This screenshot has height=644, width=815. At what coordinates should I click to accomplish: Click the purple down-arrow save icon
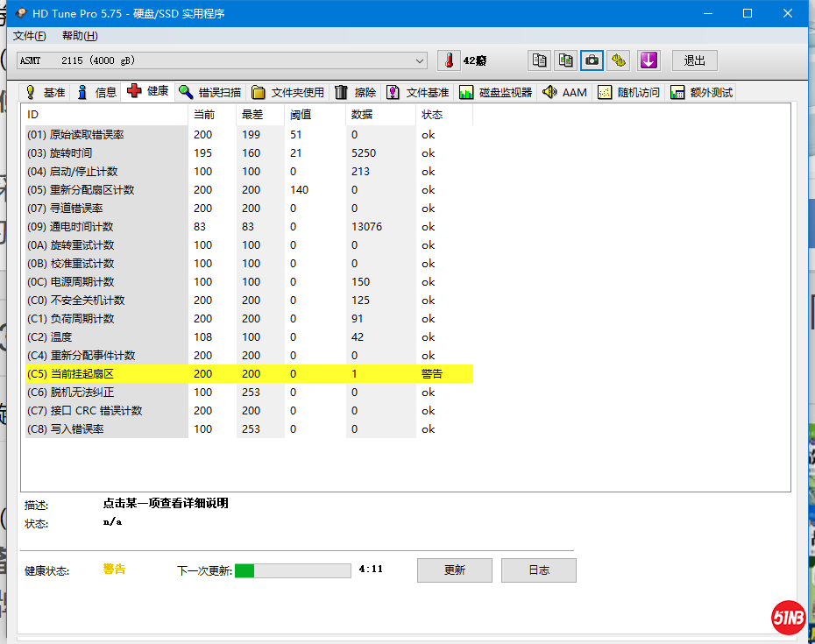tap(648, 60)
